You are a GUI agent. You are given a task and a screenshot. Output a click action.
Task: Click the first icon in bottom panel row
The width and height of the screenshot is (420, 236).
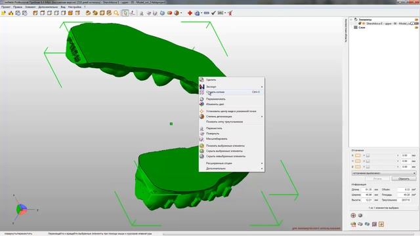353,224
